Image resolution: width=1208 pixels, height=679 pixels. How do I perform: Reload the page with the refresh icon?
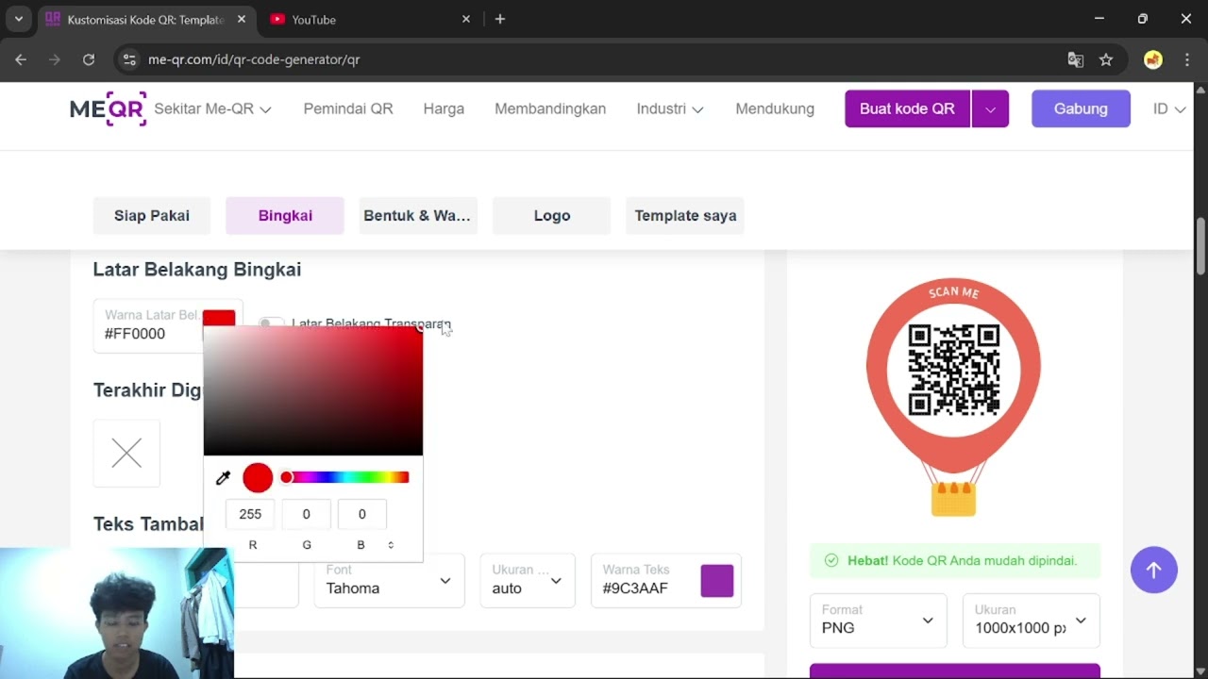[89, 59]
